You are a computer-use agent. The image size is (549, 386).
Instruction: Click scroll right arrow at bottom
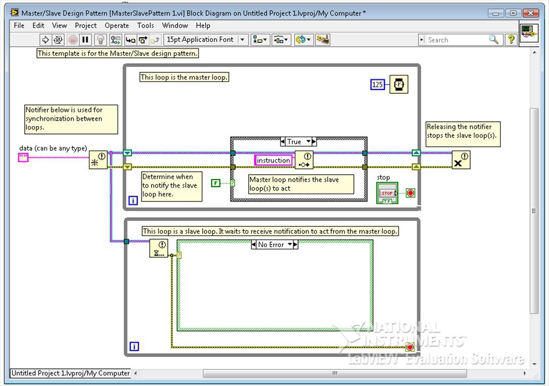[x=524, y=373]
